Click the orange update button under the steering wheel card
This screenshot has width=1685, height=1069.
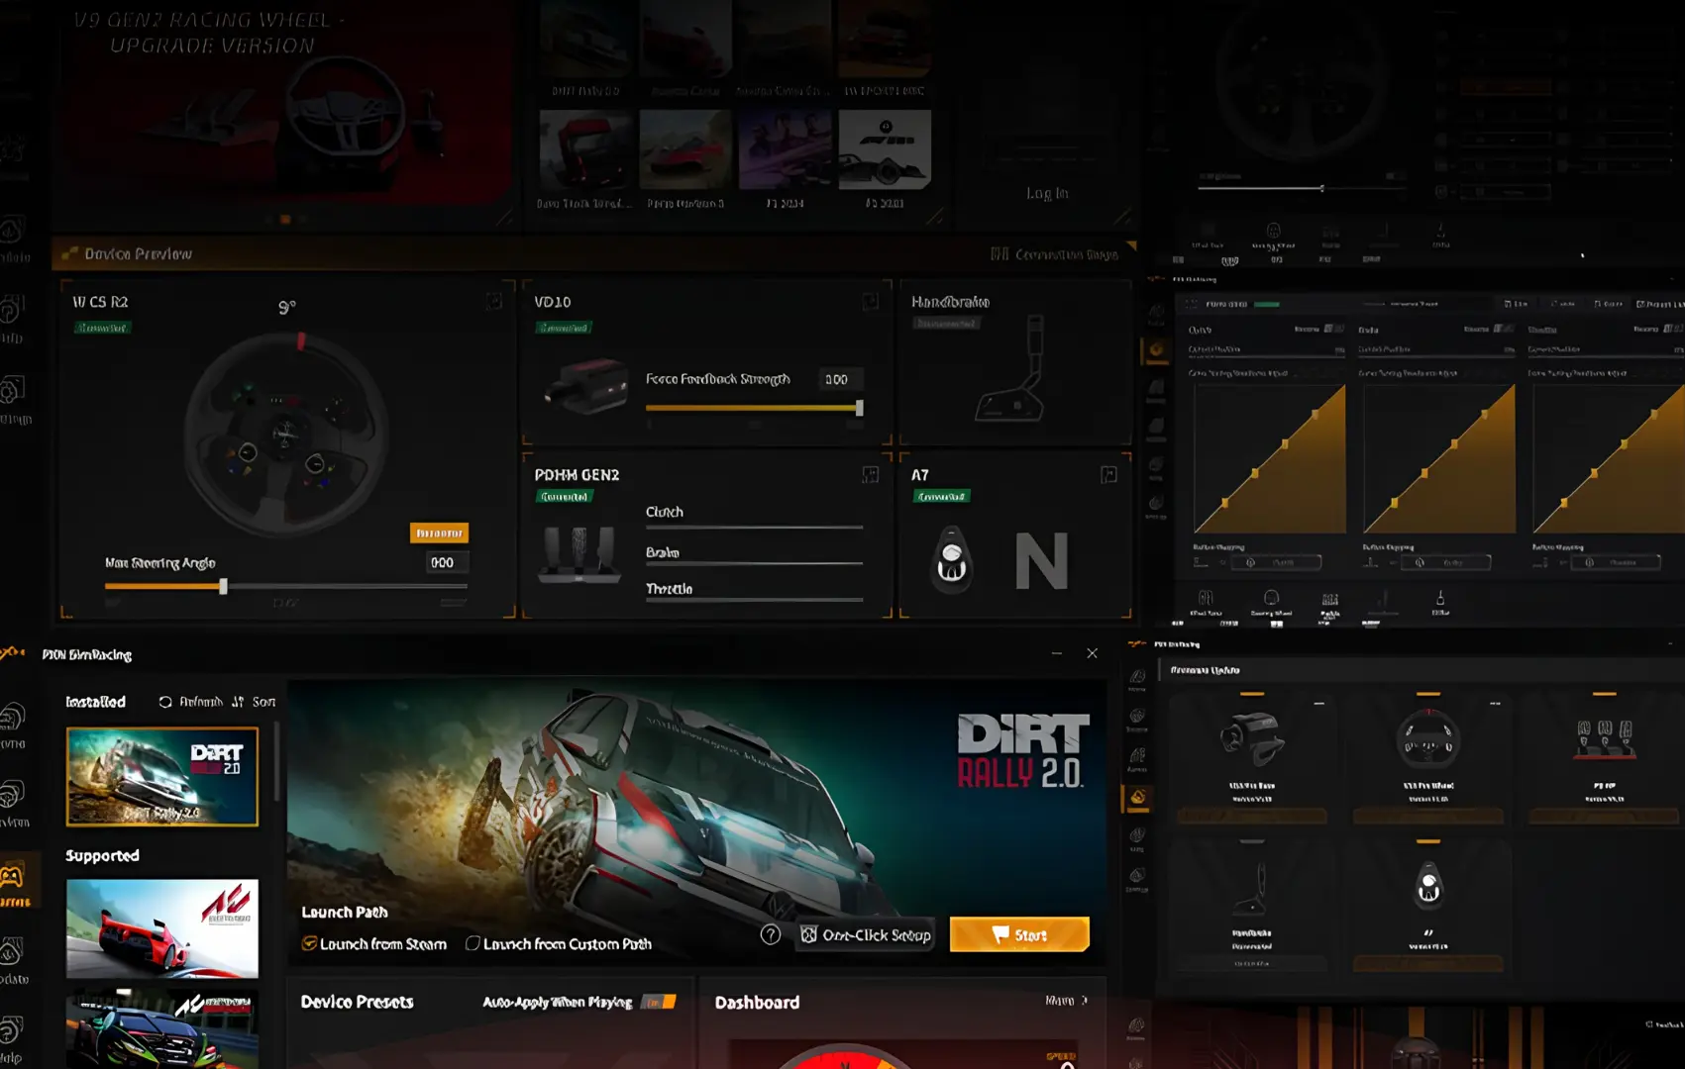[1427, 817]
